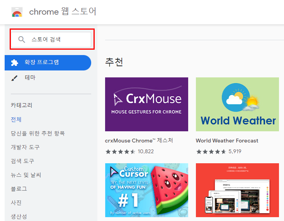Open the 뉴스 및 날씨 category
Screen dimensions: 284x221
pos(26,175)
